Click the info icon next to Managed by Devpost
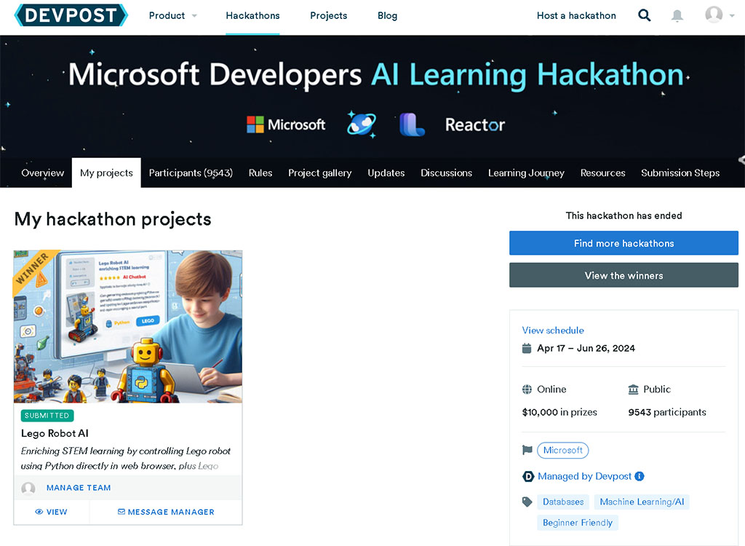Image resolution: width=745 pixels, height=546 pixels. pos(640,476)
